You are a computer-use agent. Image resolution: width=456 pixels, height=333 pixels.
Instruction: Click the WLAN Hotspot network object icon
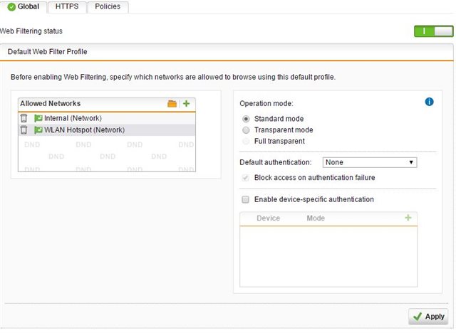tap(38, 130)
